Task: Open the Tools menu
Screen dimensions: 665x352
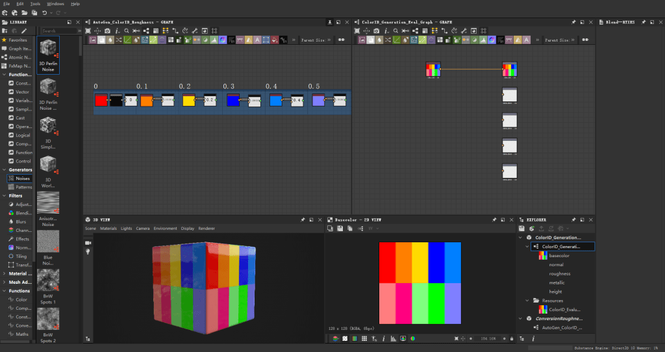Action: 36,4
